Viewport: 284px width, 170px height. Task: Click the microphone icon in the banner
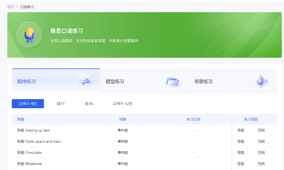(29, 35)
